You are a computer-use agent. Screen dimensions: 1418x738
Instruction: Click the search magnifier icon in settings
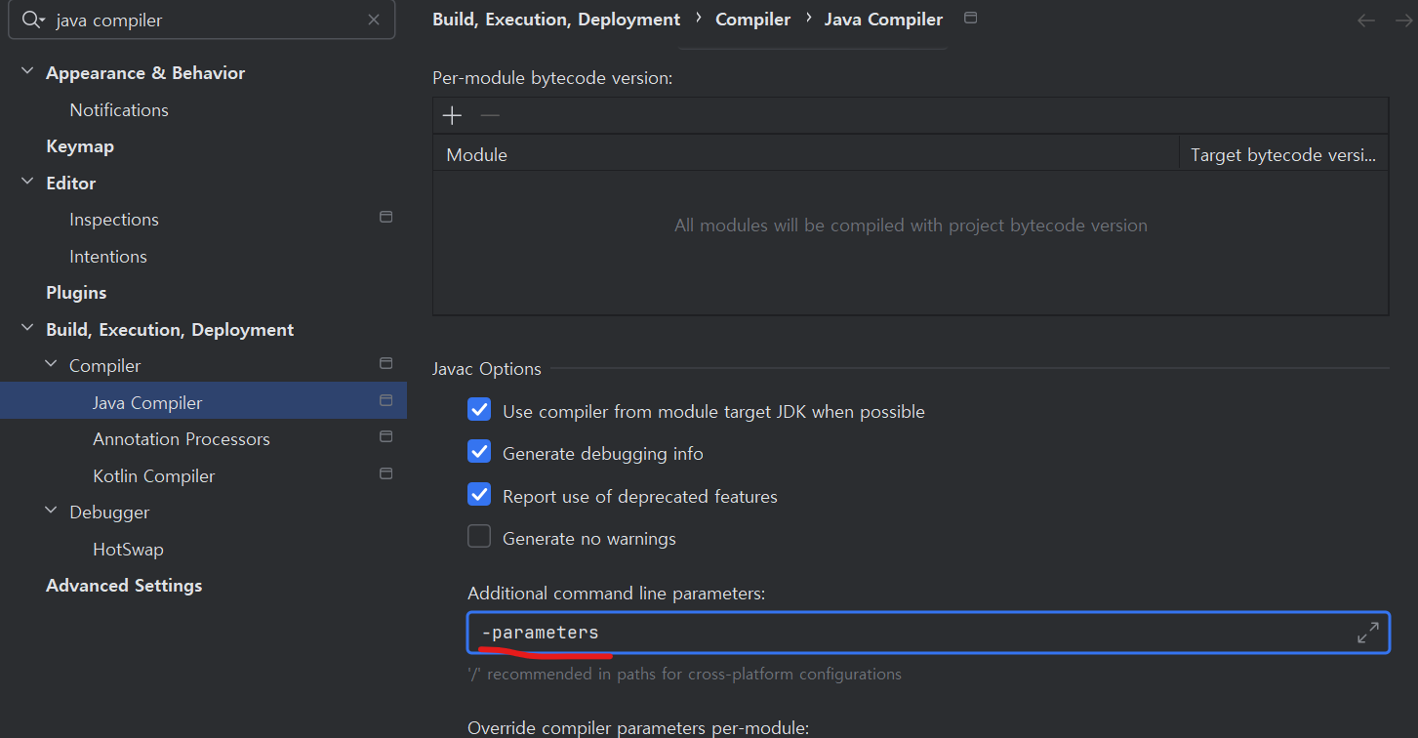(x=30, y=20)
